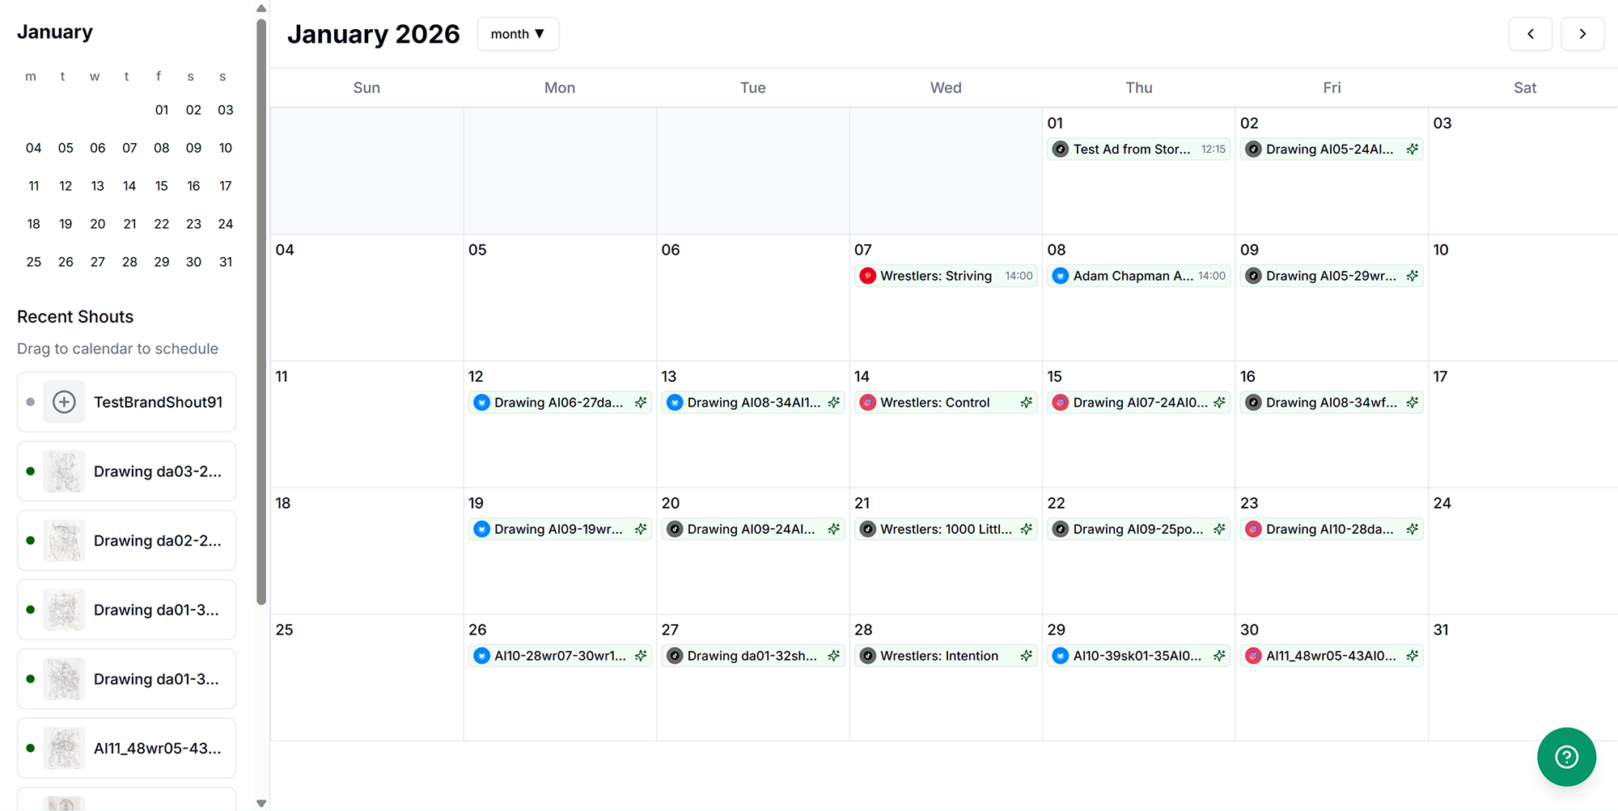Click the 06 date cell on Tuesday
Image resolution: width=1618 pixels, height=811 pixels.
click(753, 298)
